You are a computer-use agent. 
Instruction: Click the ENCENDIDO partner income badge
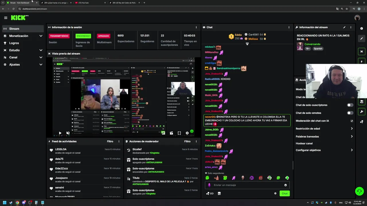(x=83, y=36)
